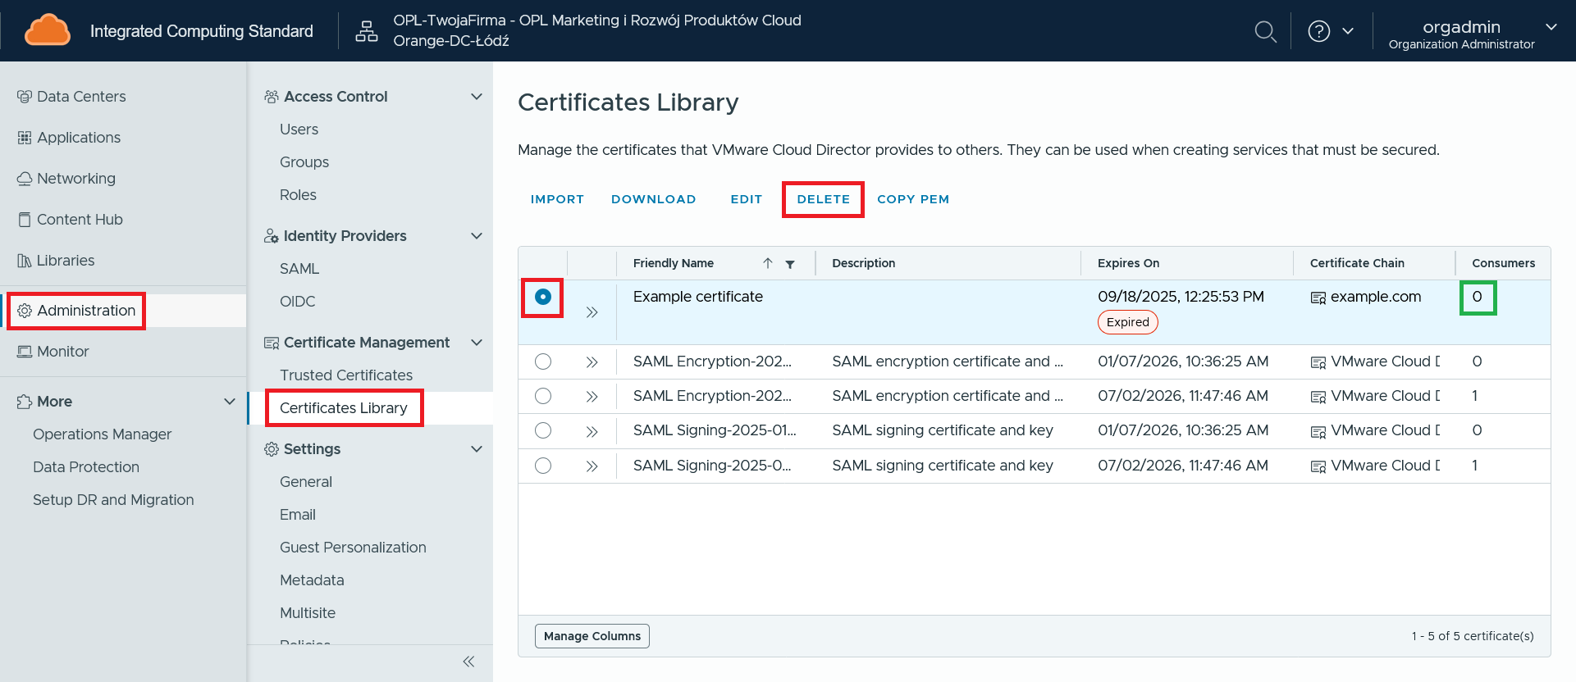
Task: Sort by Friendly Name ascending arrow
Action: [x=768, y=263]
